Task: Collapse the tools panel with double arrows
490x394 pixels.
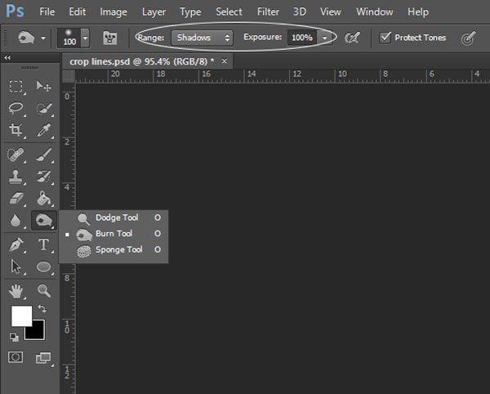Action: tap(7, 57)
